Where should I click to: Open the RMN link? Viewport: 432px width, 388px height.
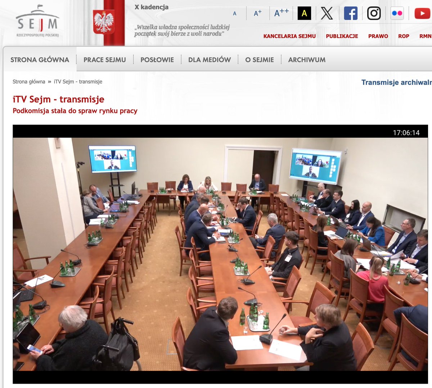tap(426, 36)
